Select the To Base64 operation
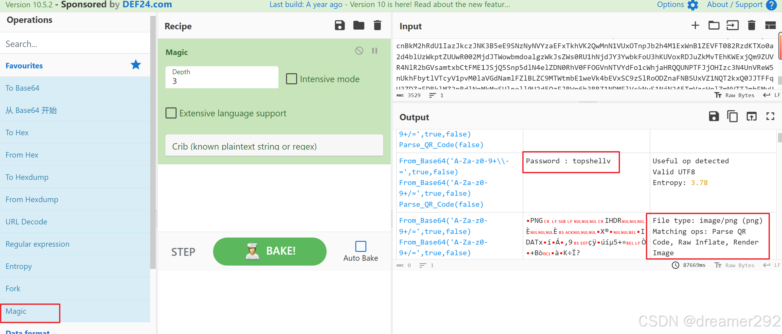Screen dimensions: 782x334 [x=22, y=88]
